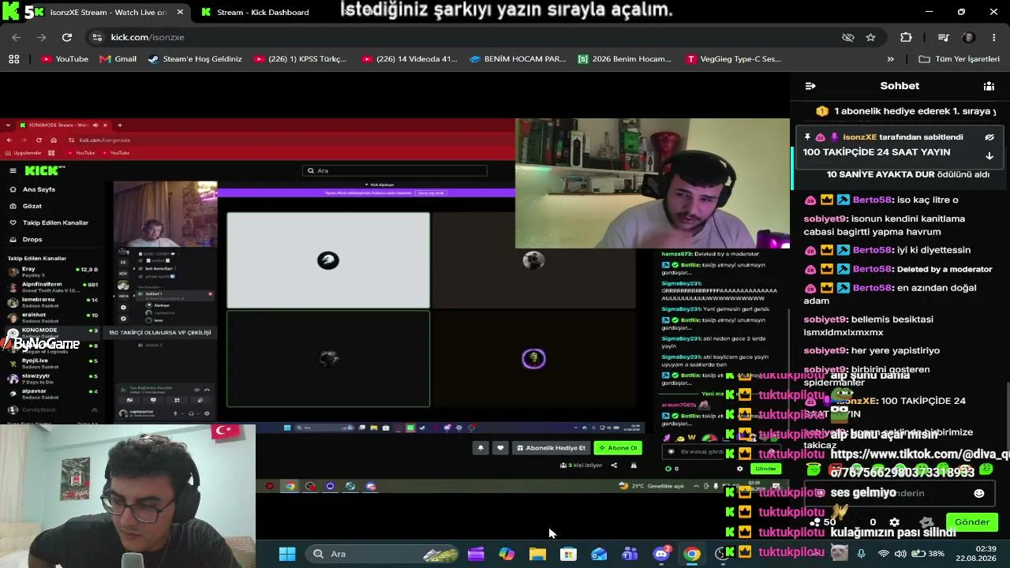The width and height of the screenshot is (1010, 568).
Task: Open Microsoft Teams from taskbar
Action: 630,554
